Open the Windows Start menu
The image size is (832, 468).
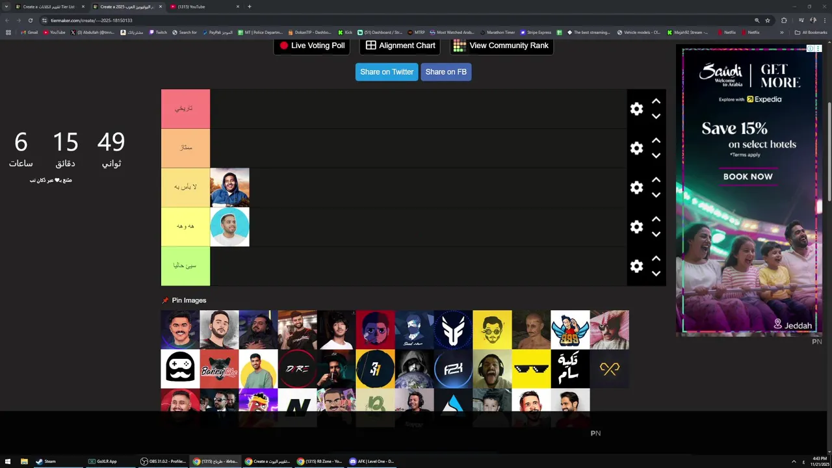[6, 461]
